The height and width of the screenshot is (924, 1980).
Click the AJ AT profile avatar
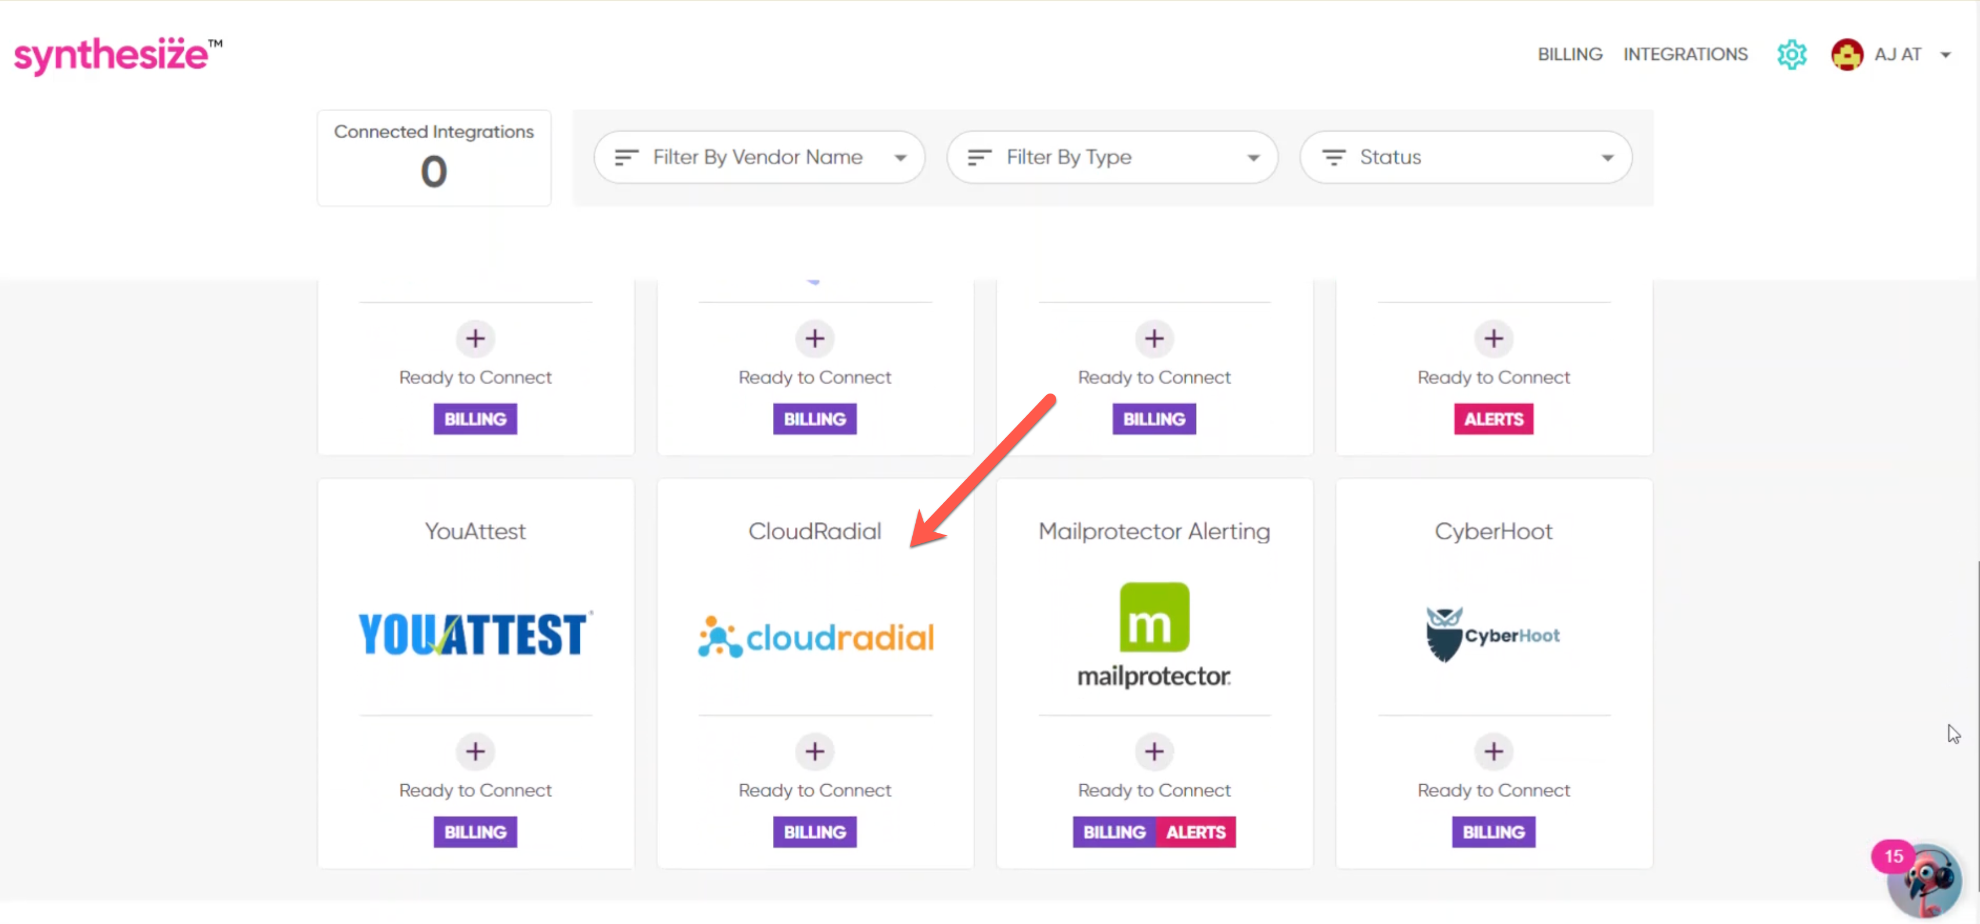click(1847, 54)
